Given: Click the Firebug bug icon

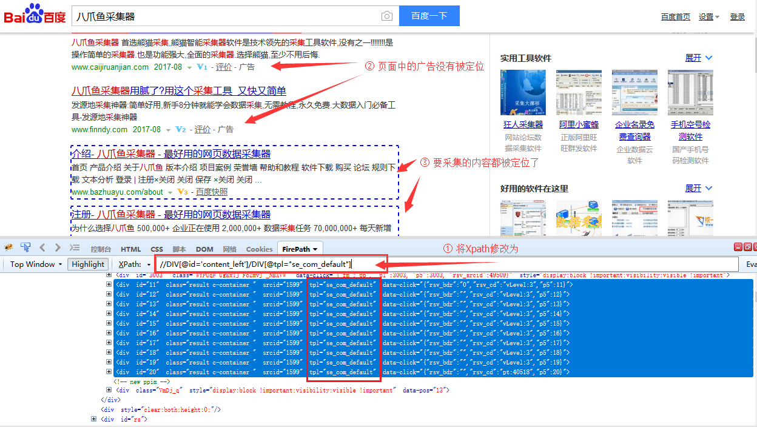Looking at the screenshot, I should click(x=8, y=247).
